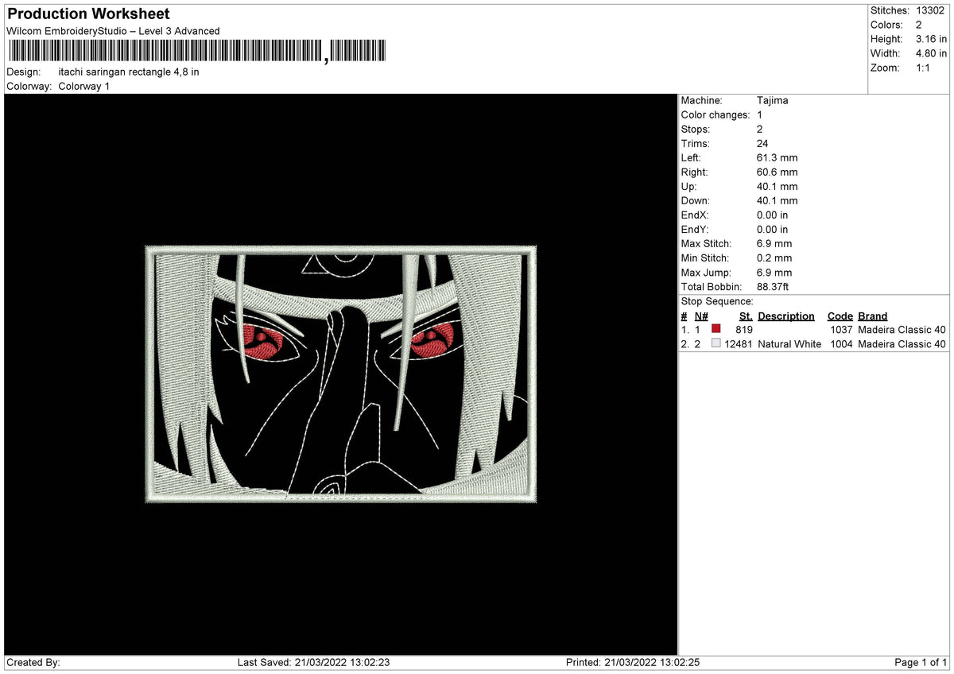This screenshot has height=674, width=954.
Task: Click the Brand column header
Action: [872, 316]
